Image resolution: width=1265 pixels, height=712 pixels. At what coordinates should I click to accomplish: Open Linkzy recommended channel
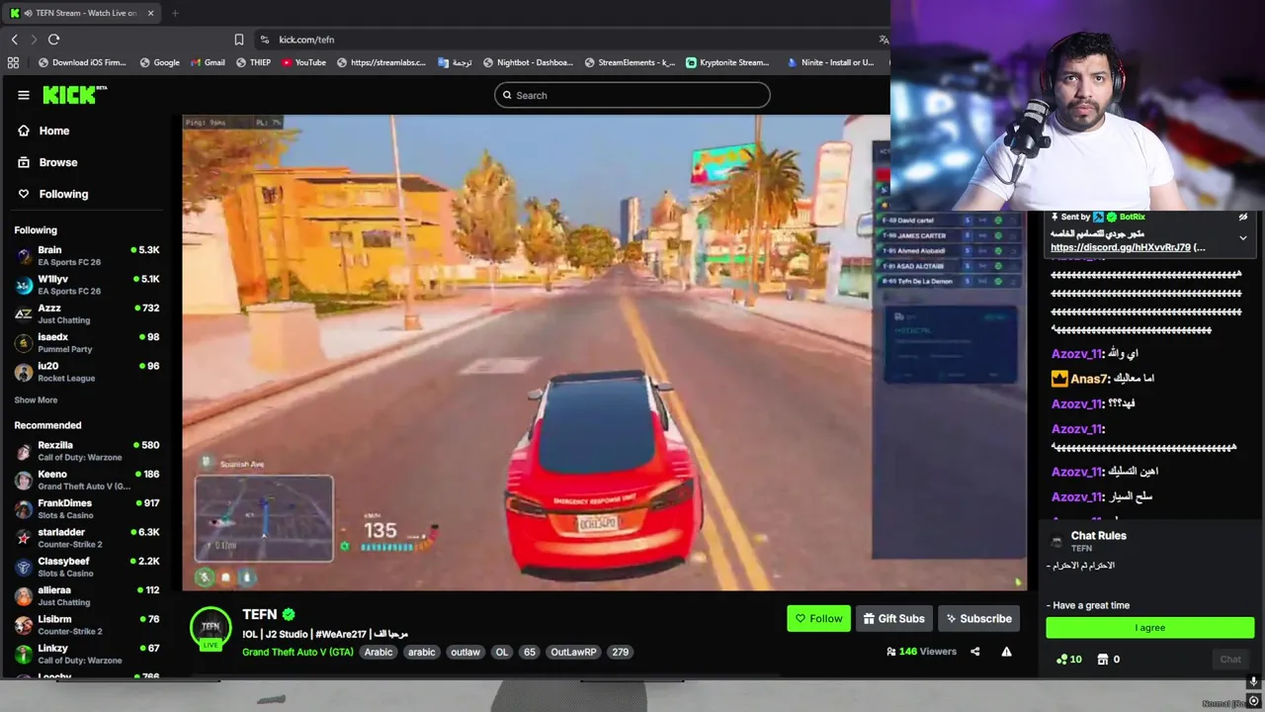(x=87, y=654)
